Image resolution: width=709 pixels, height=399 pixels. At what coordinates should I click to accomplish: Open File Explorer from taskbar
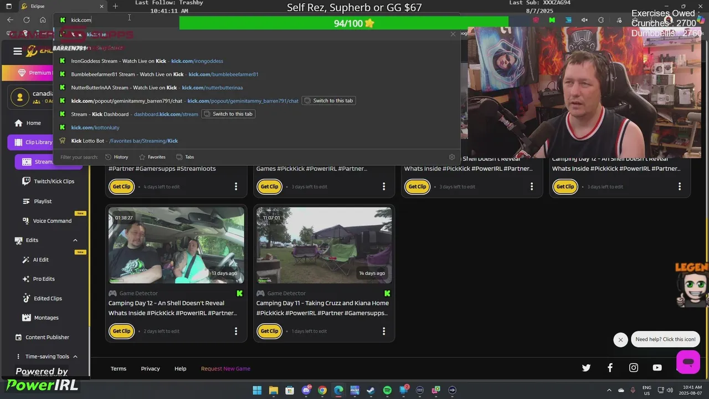coord(273,390)
